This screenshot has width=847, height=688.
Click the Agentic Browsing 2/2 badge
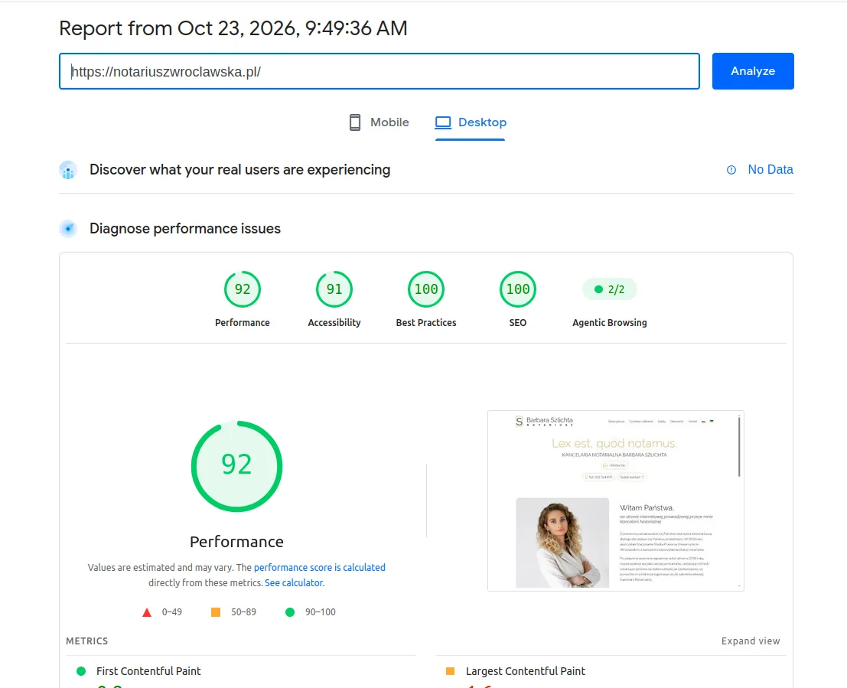(609, 289)
